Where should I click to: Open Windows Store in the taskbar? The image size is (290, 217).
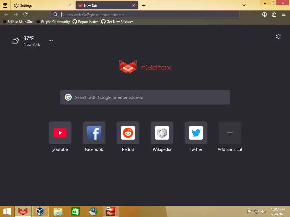click(x=75, y=211)
